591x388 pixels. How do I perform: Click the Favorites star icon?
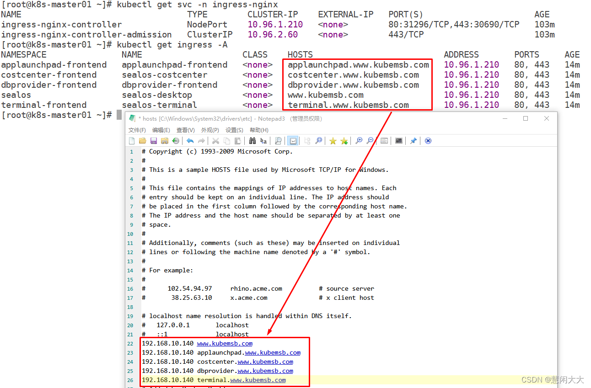pos(333,141)
